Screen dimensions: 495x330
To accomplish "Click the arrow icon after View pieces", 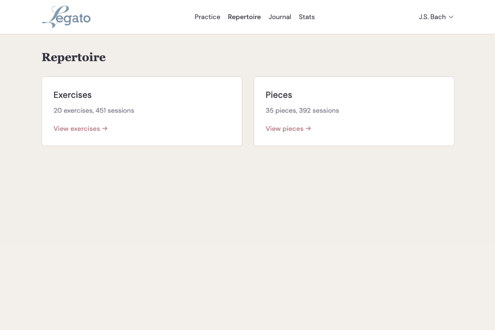I will click(x=308, y=128).
